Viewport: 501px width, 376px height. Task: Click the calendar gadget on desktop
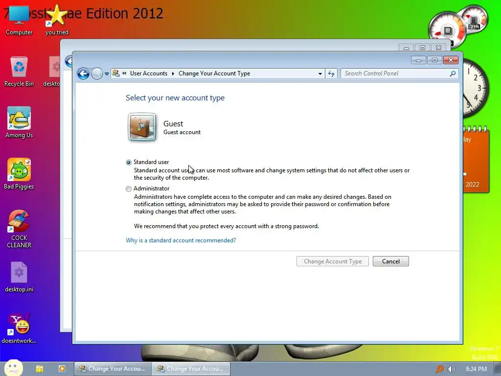coord(476,159)
